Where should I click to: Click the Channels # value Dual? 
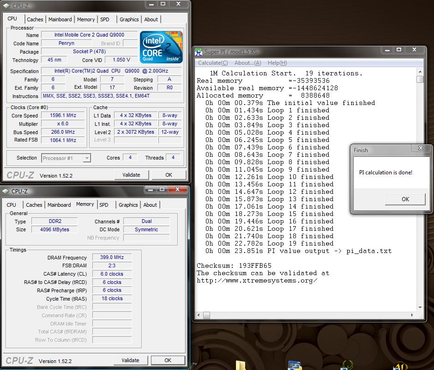146,221
